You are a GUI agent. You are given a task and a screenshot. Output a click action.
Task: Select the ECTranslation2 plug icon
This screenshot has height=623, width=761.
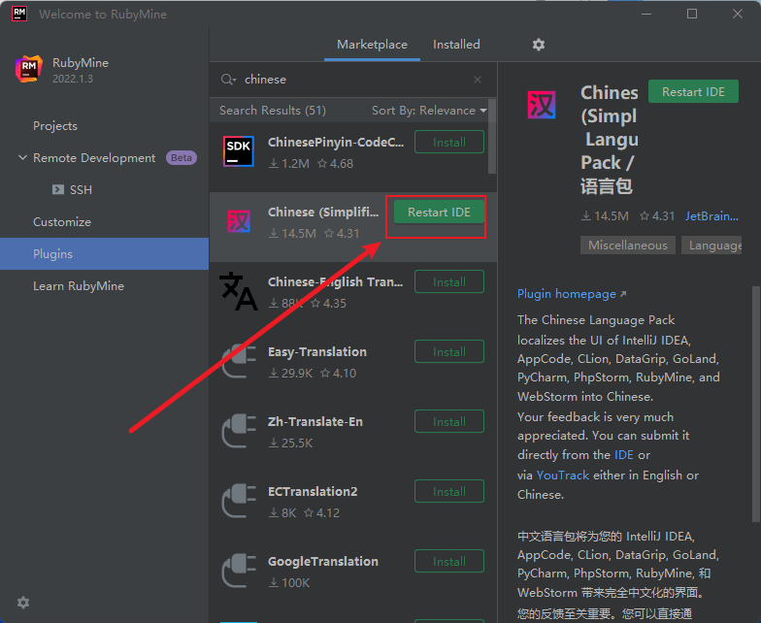239,501
